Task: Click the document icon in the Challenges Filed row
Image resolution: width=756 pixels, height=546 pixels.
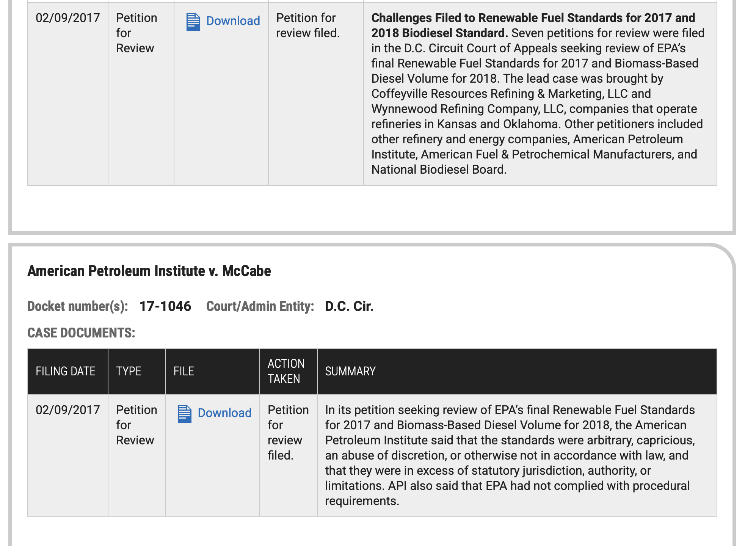Action: point(193,22)
